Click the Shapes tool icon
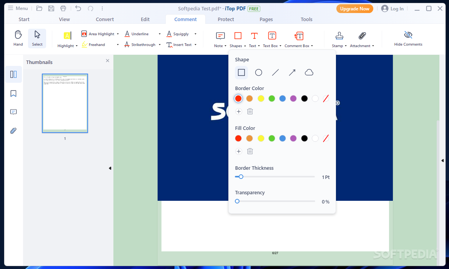This screenshot has width=449, height=269. point(238,36)
